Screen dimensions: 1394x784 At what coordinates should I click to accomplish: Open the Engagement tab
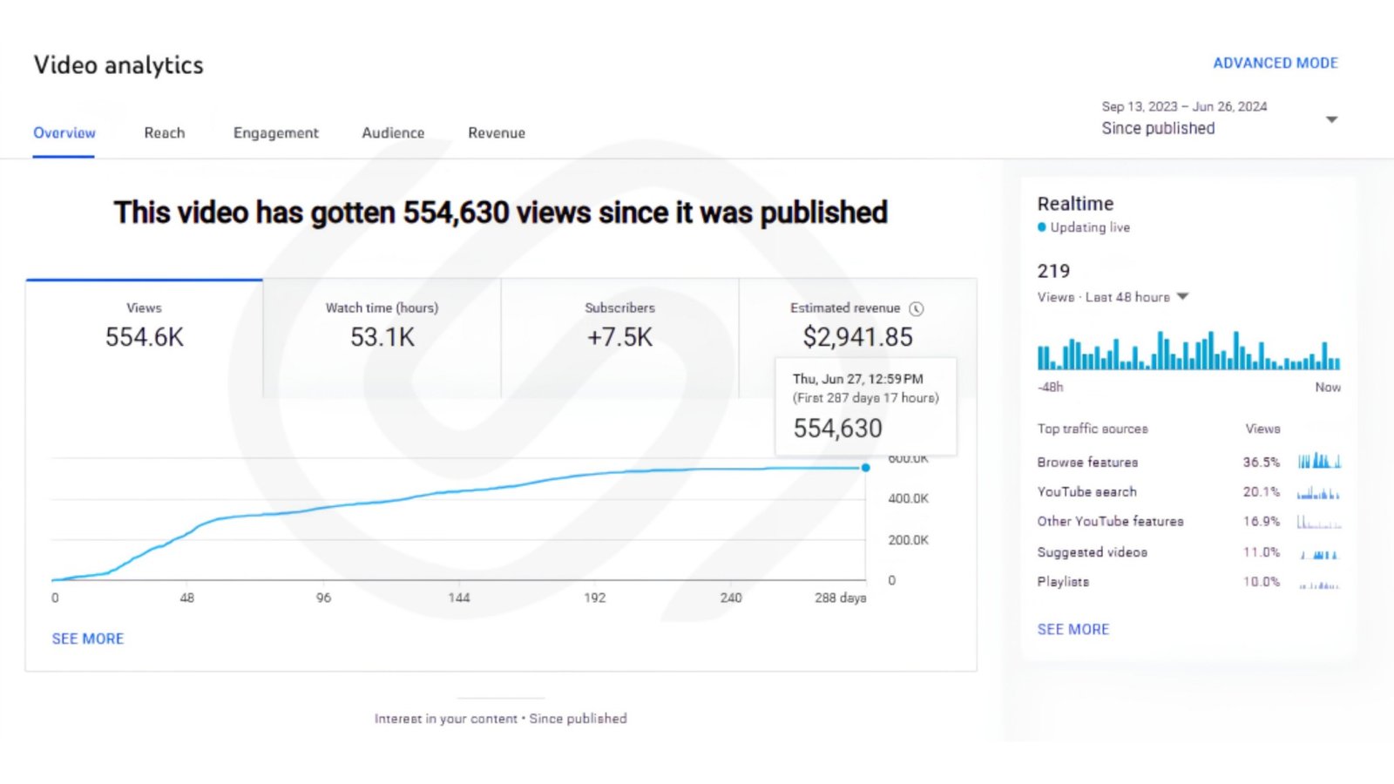275,132
